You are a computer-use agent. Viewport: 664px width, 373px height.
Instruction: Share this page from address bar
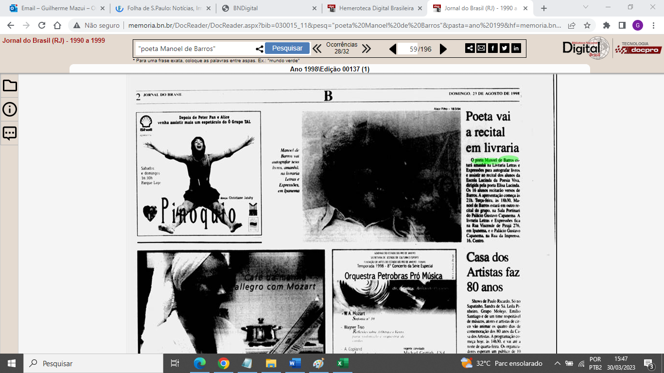(x=572, y=25)
